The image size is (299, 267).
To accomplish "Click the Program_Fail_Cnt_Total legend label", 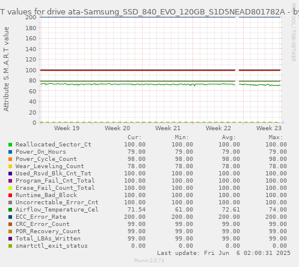I will (55, 181).
